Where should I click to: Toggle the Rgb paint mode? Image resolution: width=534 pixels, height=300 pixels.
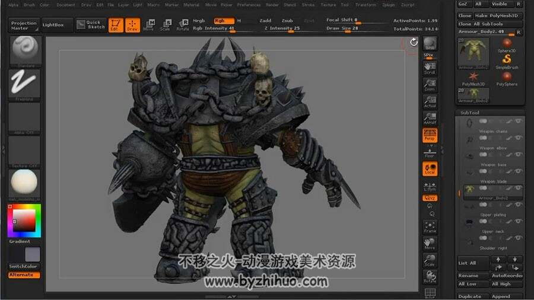pyautogui.click(x=224, y=21)
